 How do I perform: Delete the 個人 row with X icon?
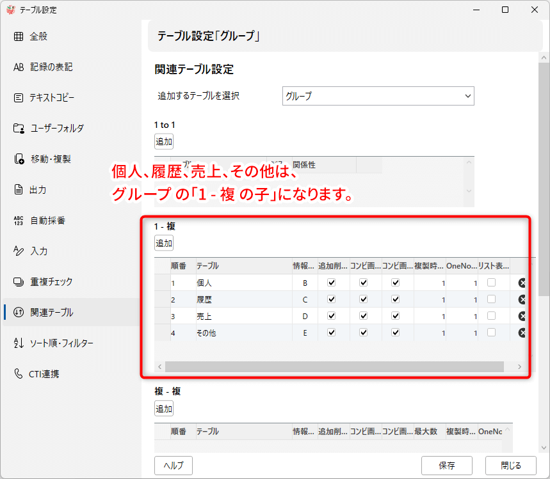(522, 283)
